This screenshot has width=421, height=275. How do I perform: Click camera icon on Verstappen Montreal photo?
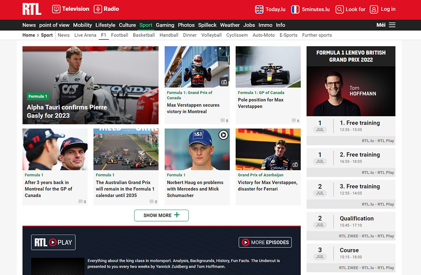(x=224, y=82)
